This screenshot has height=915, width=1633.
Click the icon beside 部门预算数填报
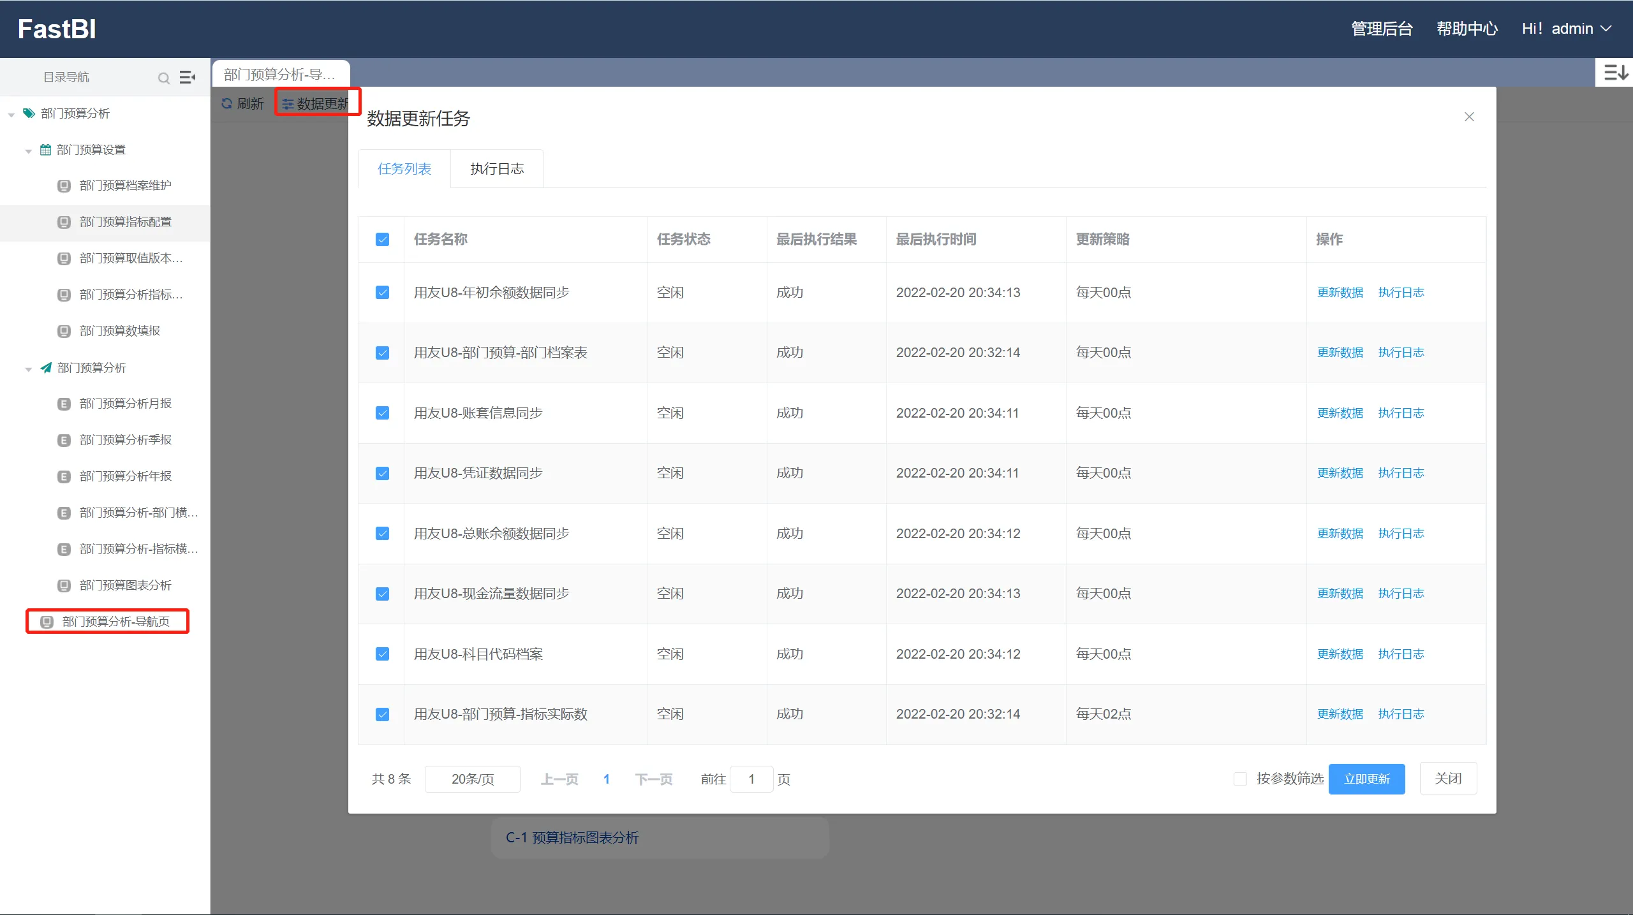(x=64, y=332)
